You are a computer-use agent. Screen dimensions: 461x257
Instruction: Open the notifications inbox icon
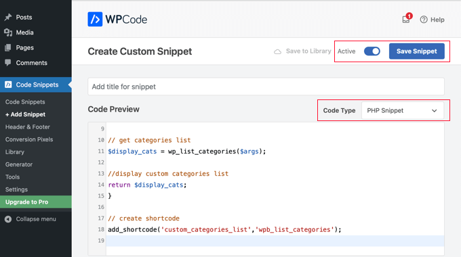[406, 20]
